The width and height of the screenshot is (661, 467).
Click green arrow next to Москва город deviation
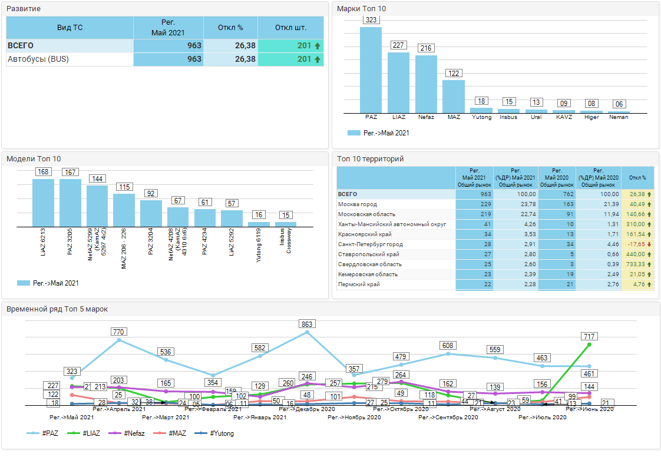[649, 204]
